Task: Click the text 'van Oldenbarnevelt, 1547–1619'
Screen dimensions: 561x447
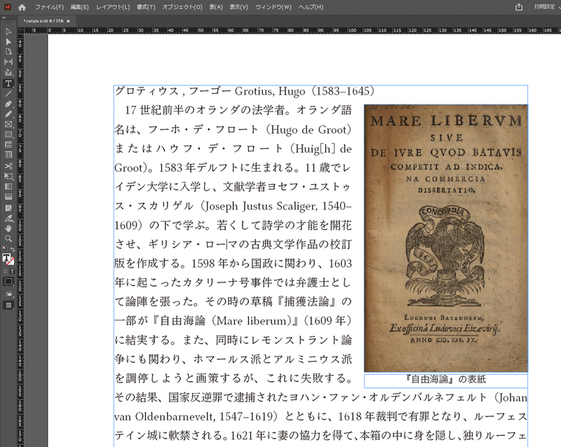Action: [195, 417]
